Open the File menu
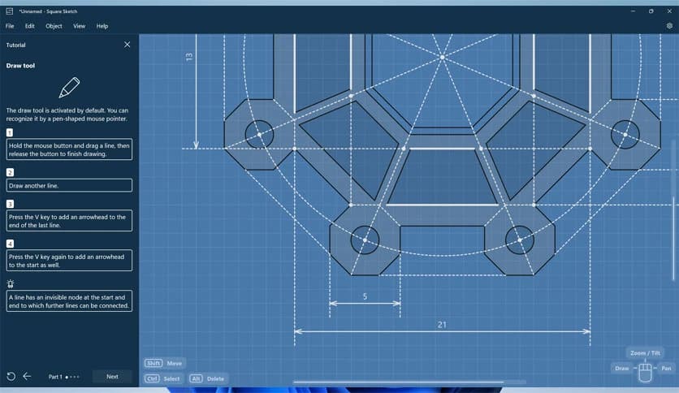This screenshot has height=393, width=679. pyautogui.click(x=10, y=26)
